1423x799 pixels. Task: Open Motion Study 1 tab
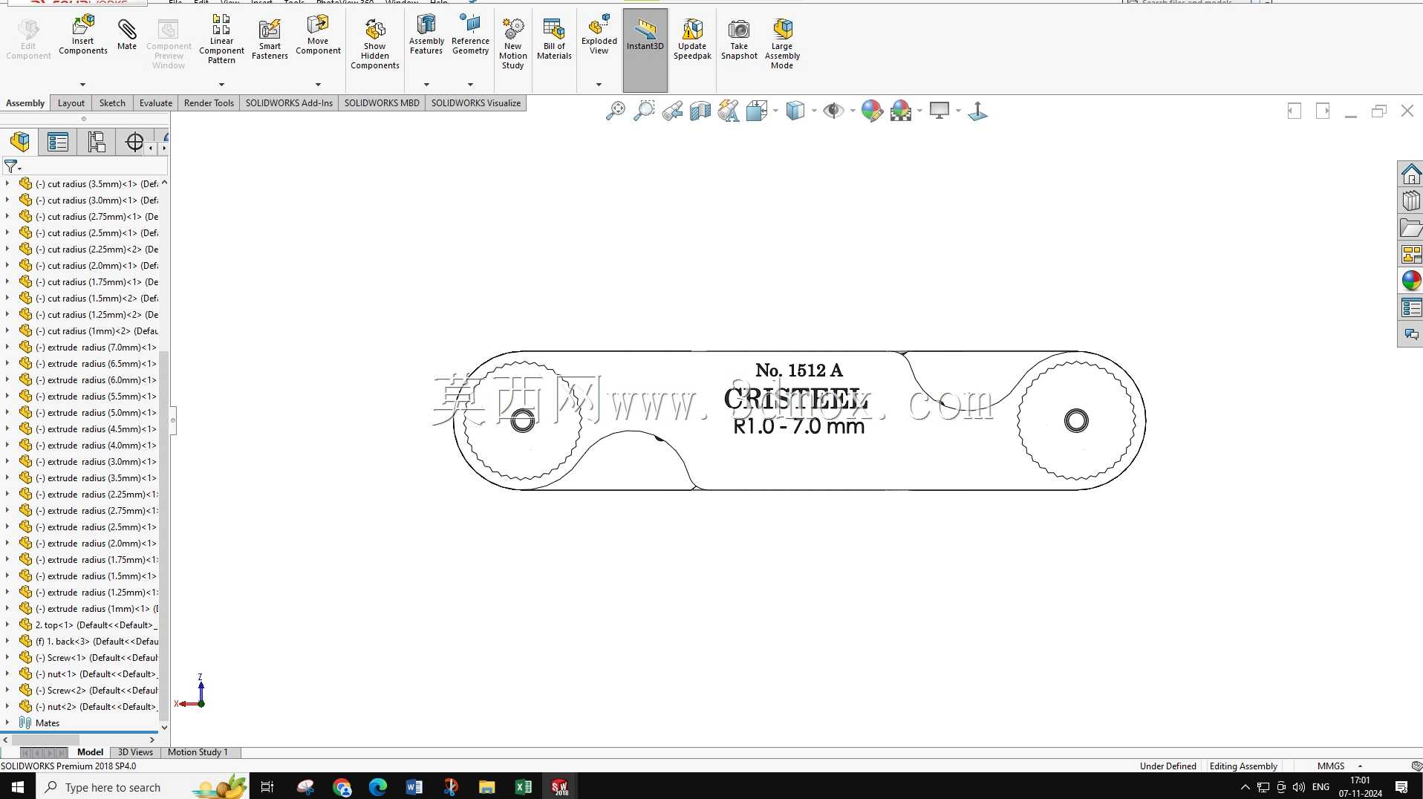[198, 752]
